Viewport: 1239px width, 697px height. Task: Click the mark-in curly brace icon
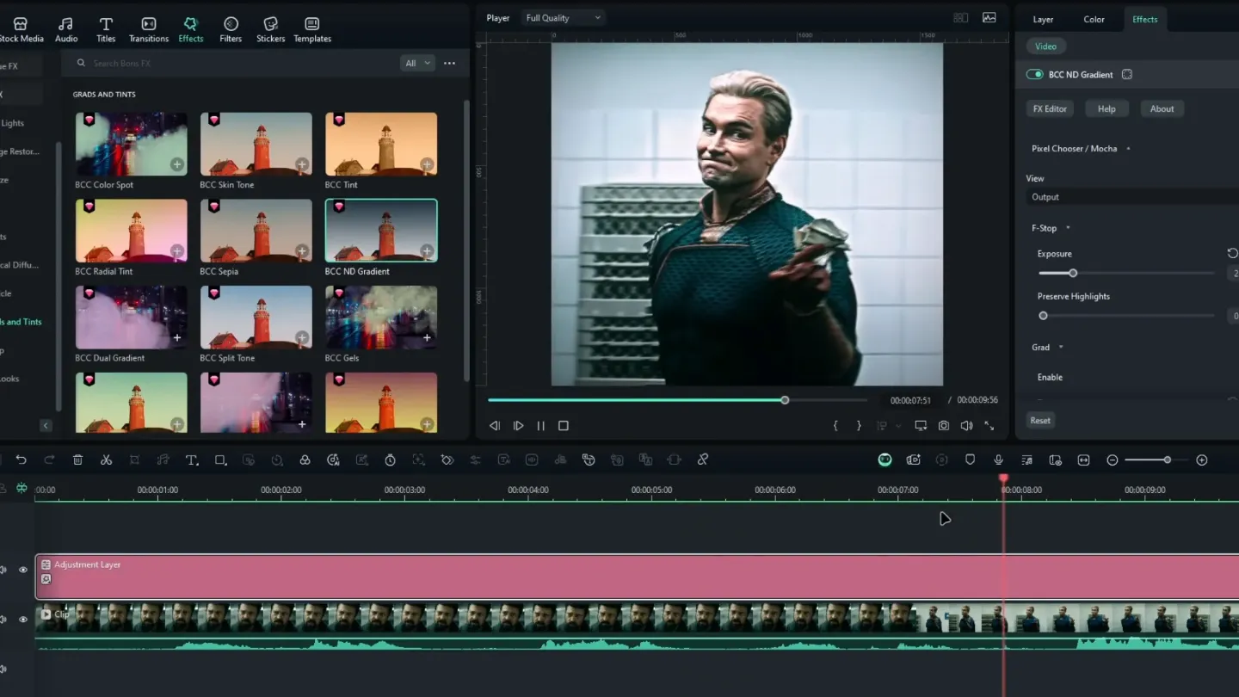[835, 426]
